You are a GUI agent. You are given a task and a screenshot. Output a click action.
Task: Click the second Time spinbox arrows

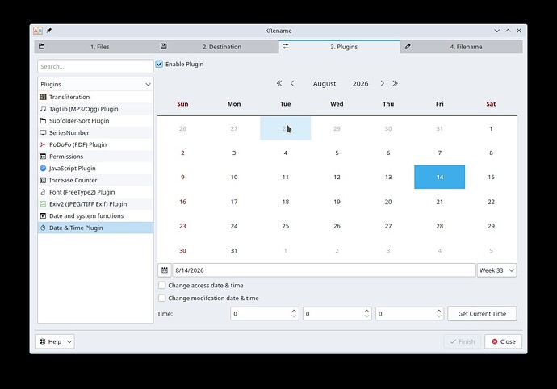pos(366,313)
